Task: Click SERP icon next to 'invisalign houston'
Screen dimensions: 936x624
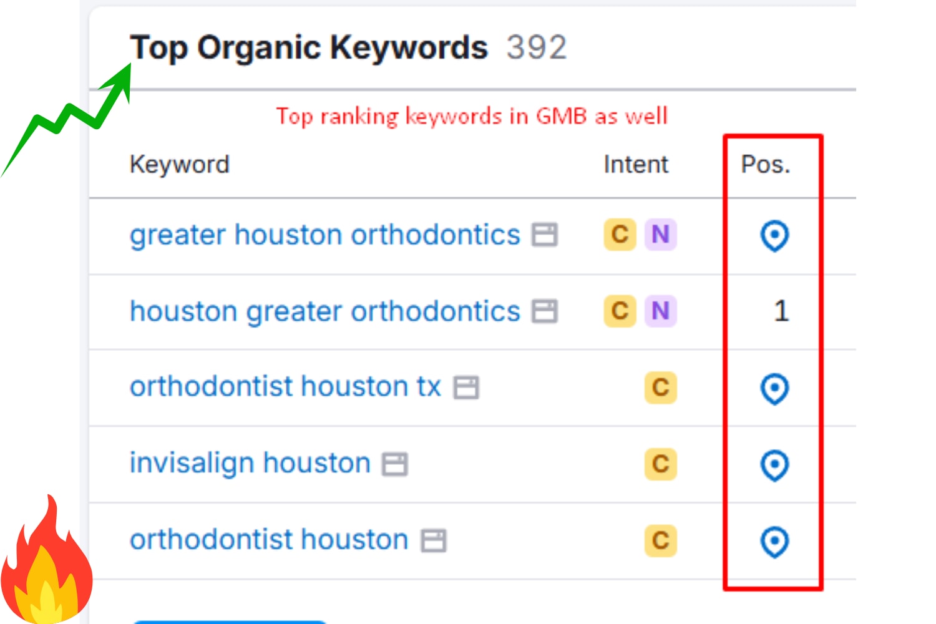Action: 395,464
